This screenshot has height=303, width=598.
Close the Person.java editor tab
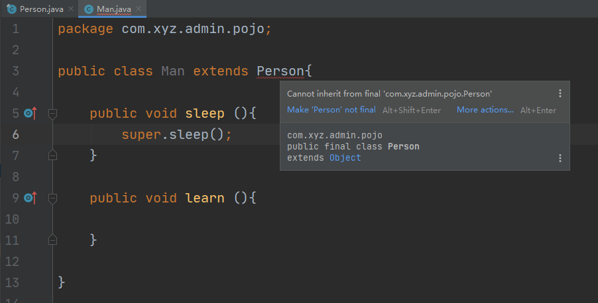tap(71, 9)
